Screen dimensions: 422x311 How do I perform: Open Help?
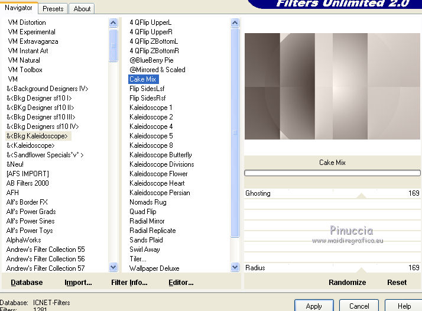(x=404, y=306)
